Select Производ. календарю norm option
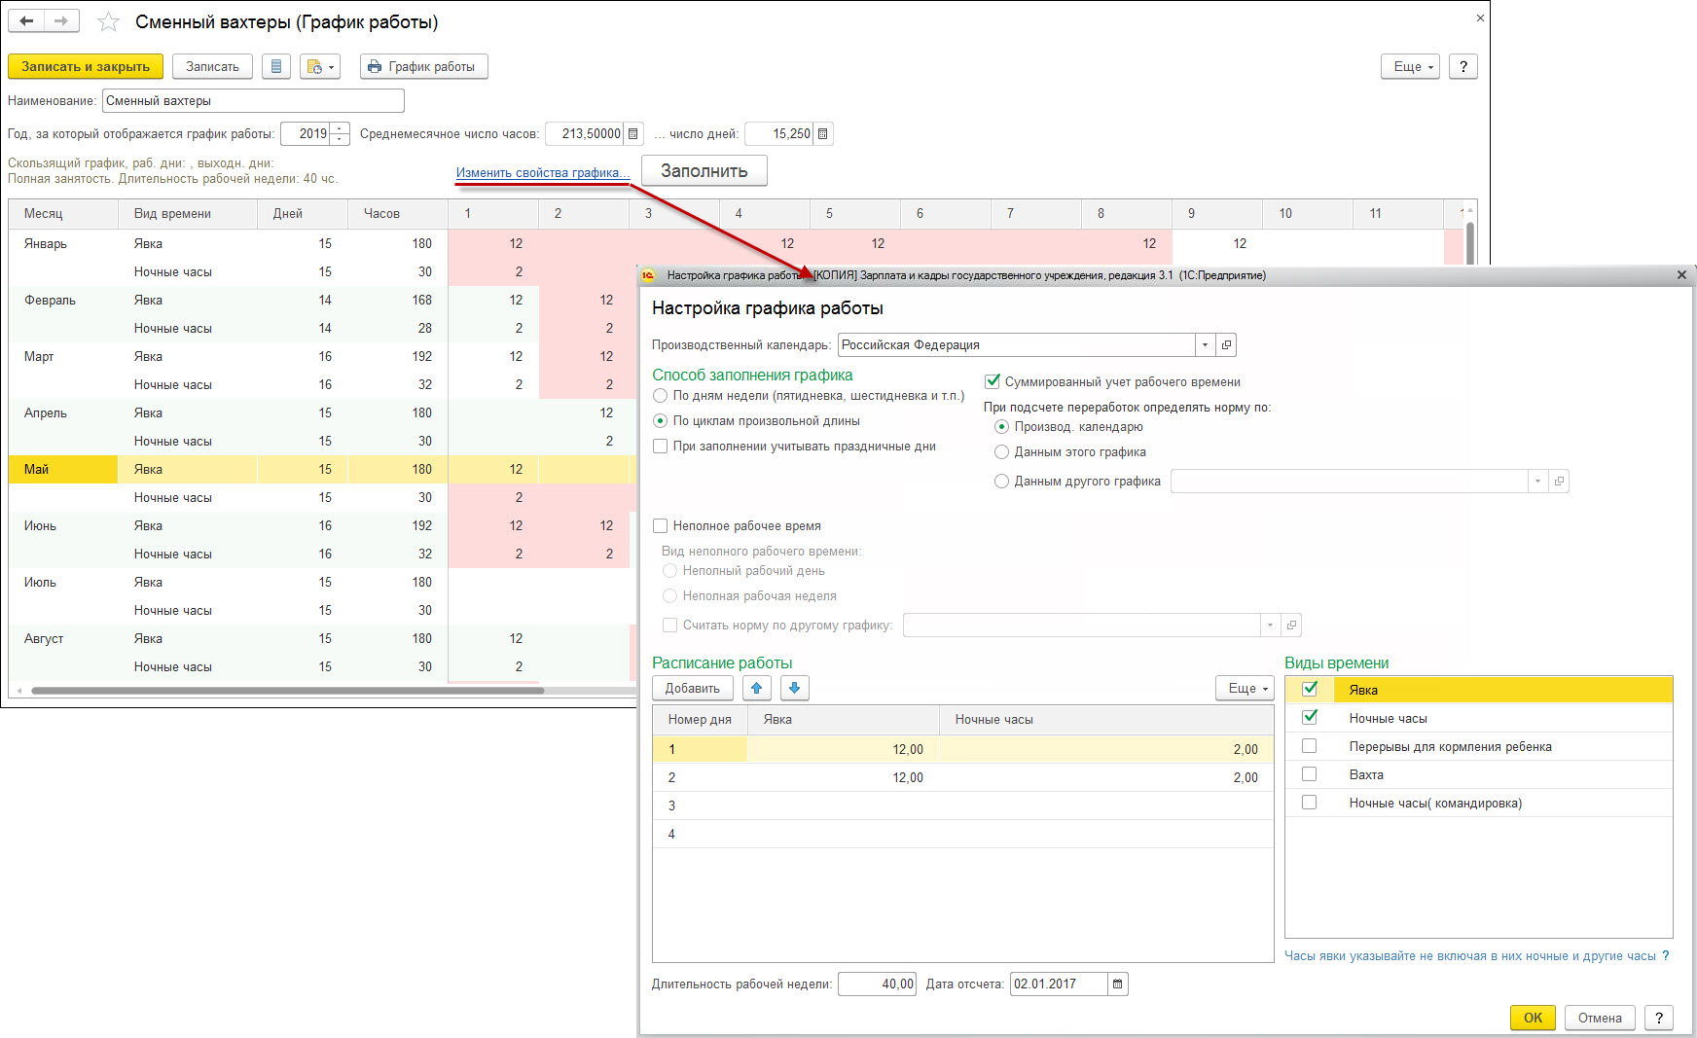 click(1001, 427)
